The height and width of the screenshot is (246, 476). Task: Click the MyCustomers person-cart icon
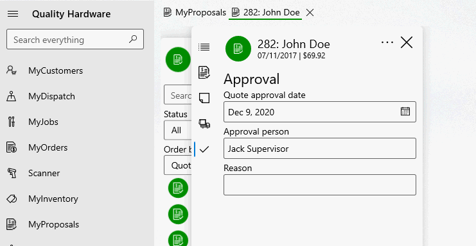pyautogui.click(x=12, y=70)
